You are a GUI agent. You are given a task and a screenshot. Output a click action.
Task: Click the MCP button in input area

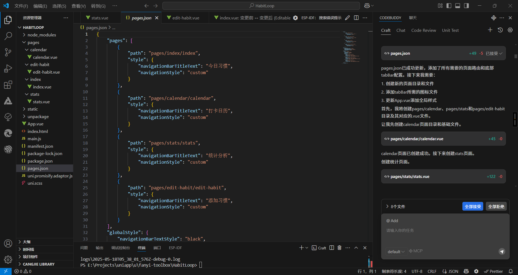tap(416, 251)
